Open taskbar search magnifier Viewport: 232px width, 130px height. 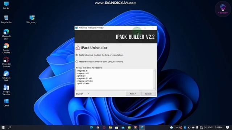tap(9, 127)
